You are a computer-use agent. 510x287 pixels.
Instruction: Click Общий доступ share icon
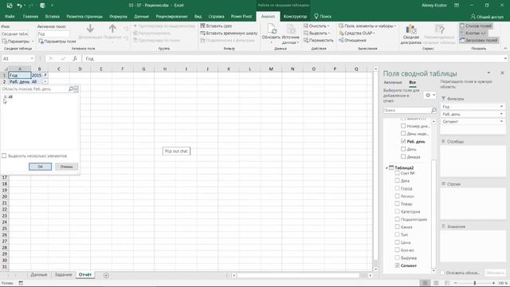[x=473, y=16]
